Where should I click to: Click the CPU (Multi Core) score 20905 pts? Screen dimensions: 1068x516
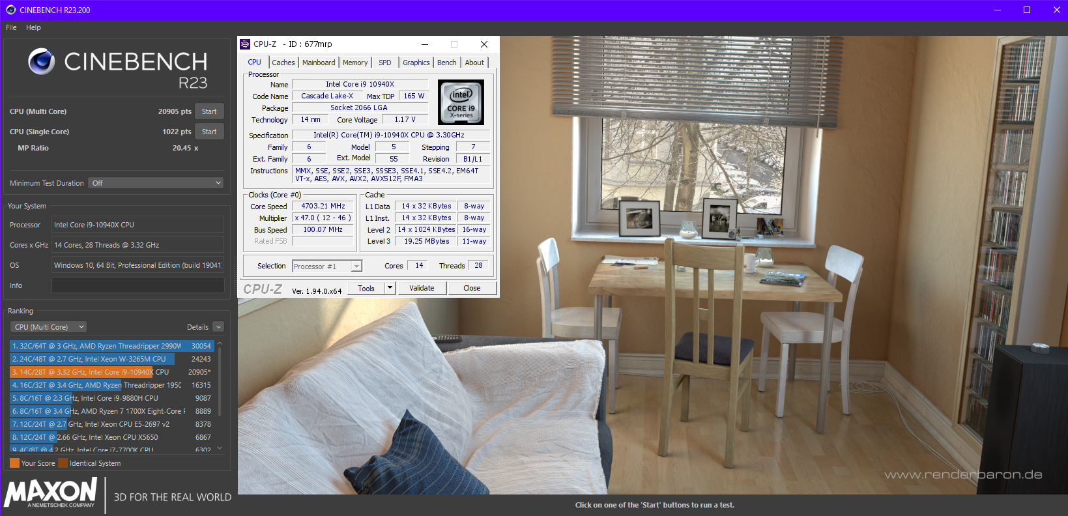175,111
